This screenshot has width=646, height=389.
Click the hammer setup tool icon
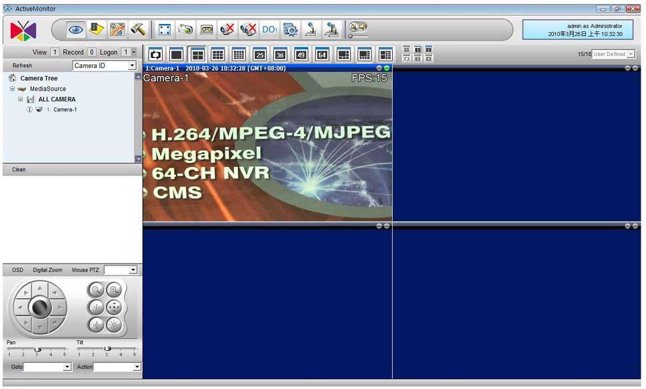(138, 29)
